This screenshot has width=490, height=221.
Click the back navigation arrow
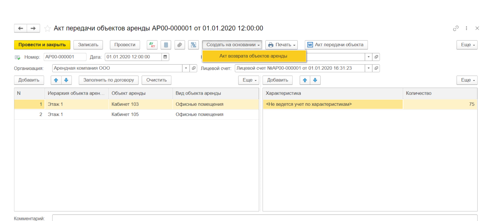click(x=21, y=29)
